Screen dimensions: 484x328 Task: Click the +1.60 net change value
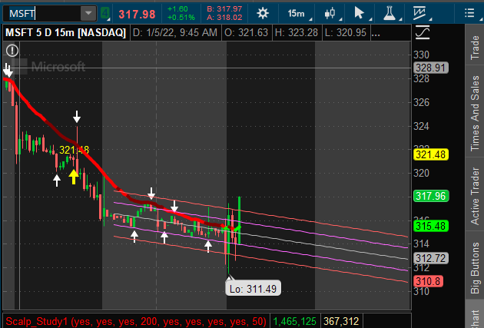click(x=177, y=9)
